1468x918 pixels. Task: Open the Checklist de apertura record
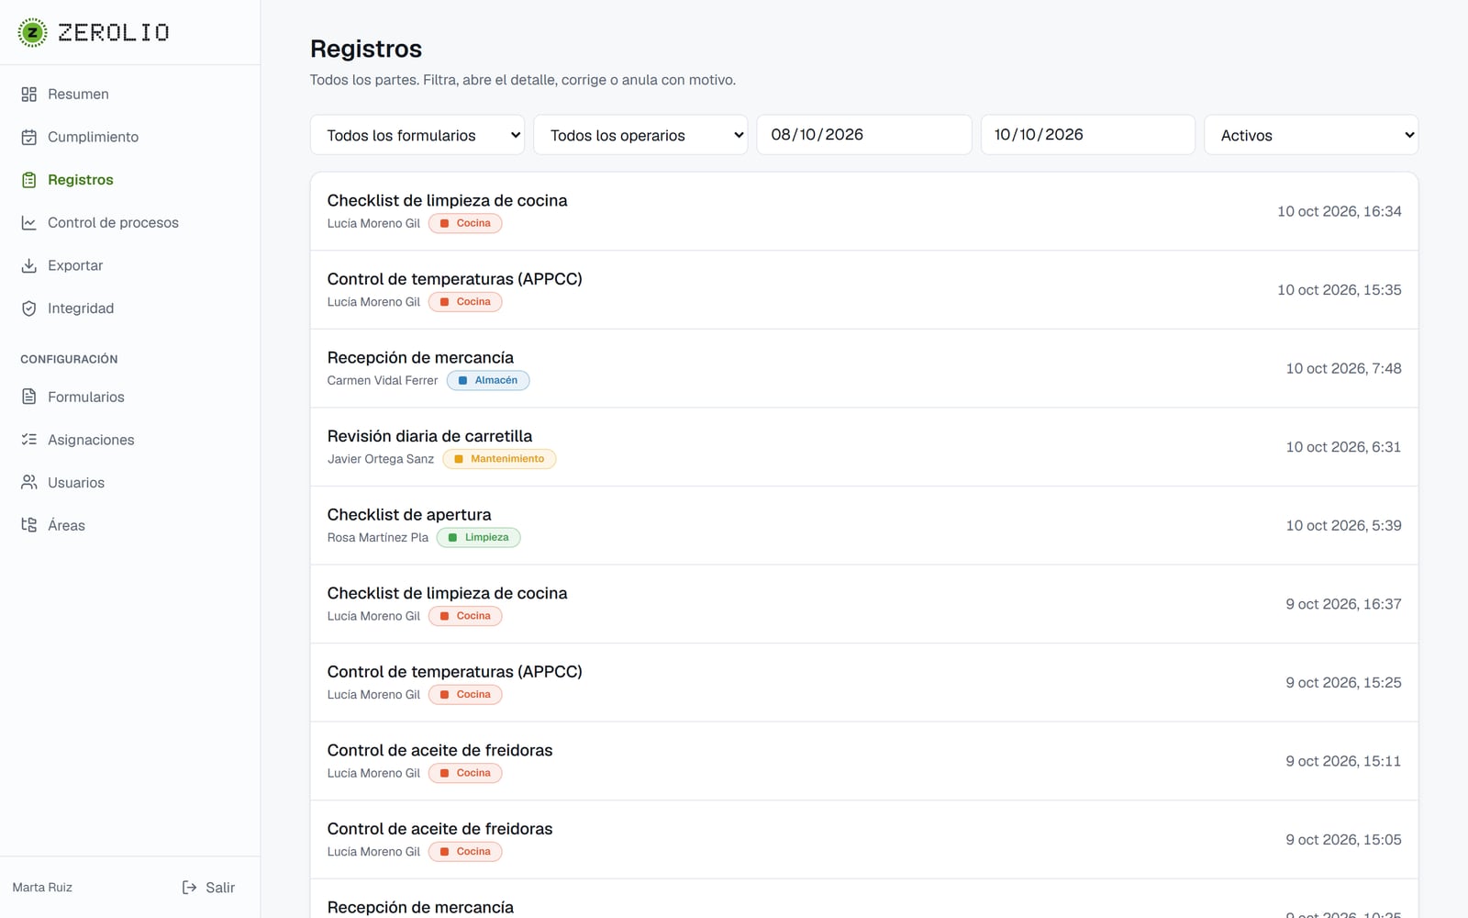[x=864, y=525]
